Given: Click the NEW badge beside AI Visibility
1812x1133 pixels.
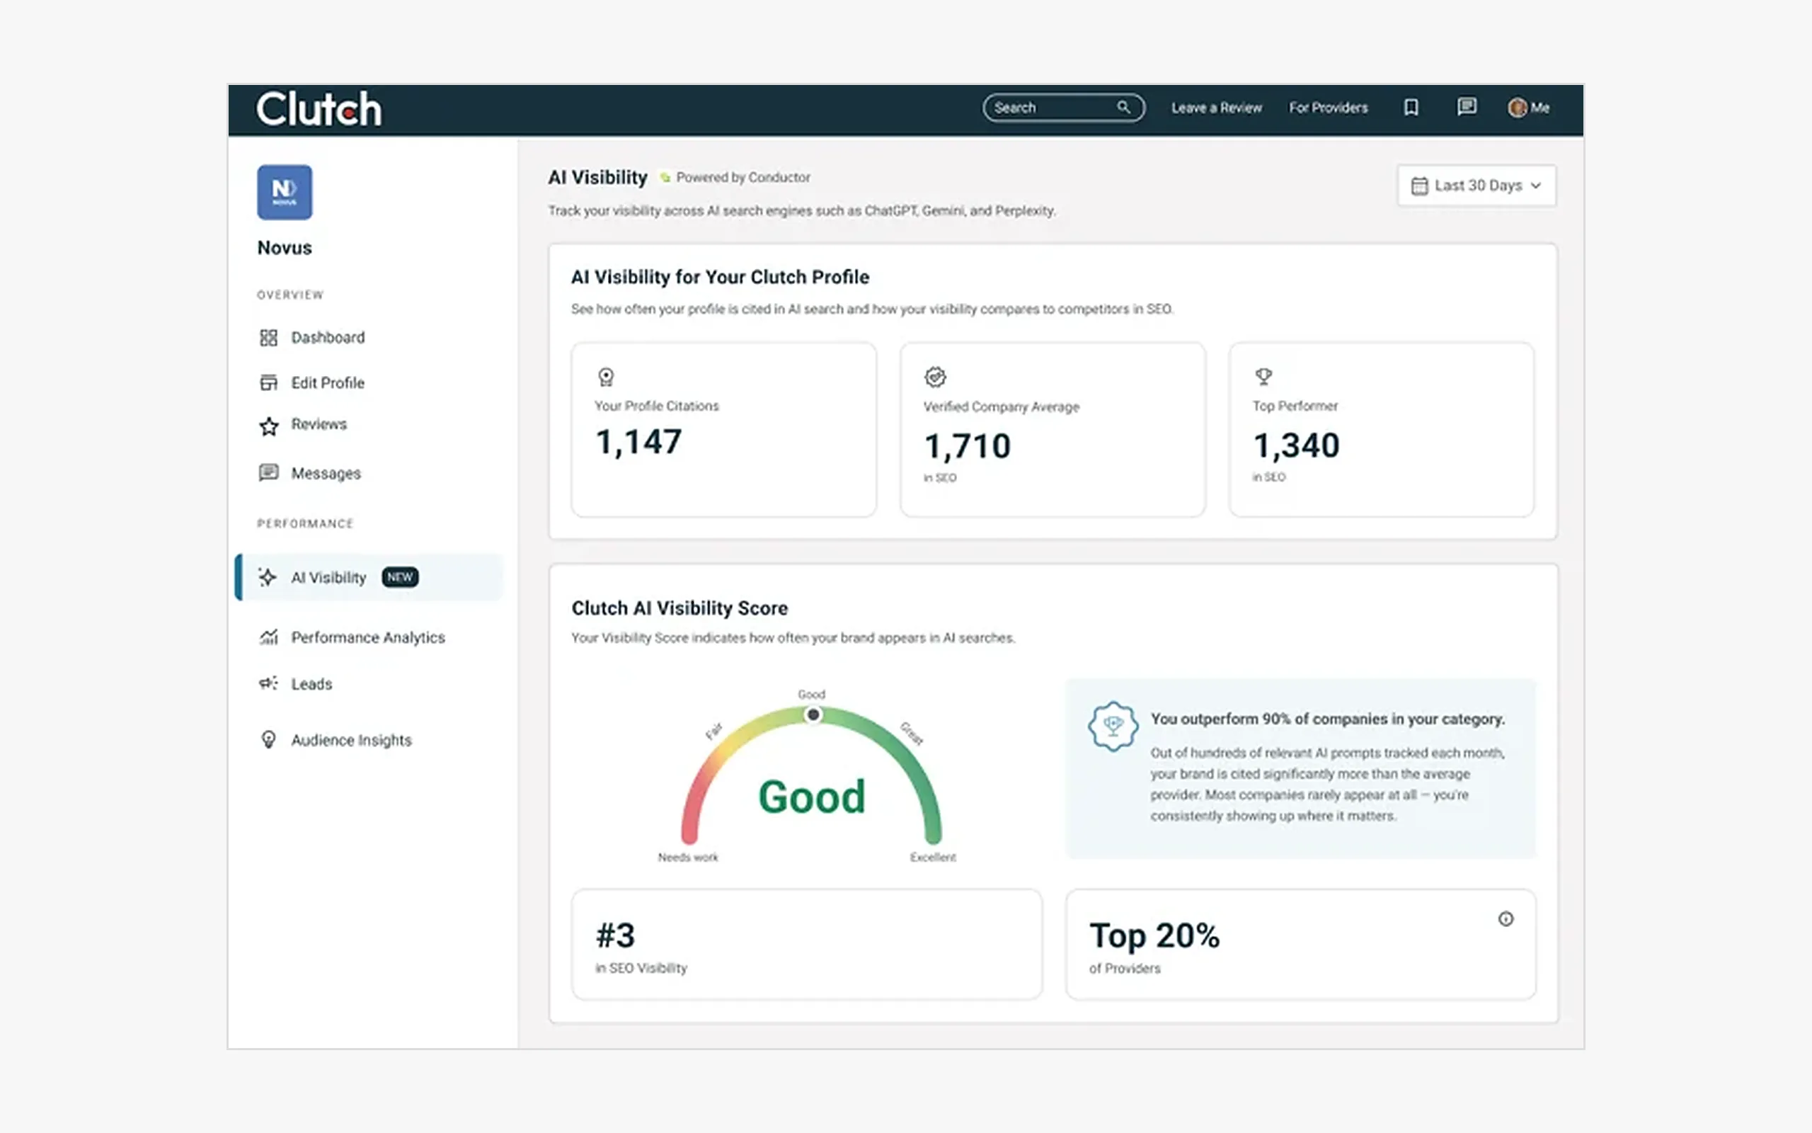Looking at the screenshot, I should pos(400,577).
